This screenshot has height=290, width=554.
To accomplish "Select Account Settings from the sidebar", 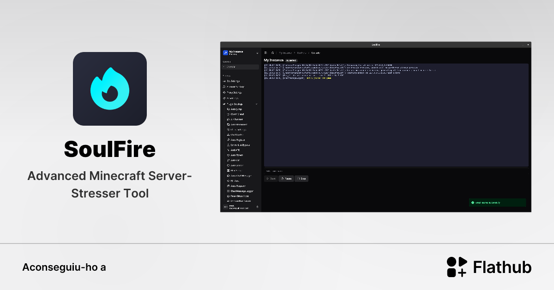I will click(x=239, y=87).
